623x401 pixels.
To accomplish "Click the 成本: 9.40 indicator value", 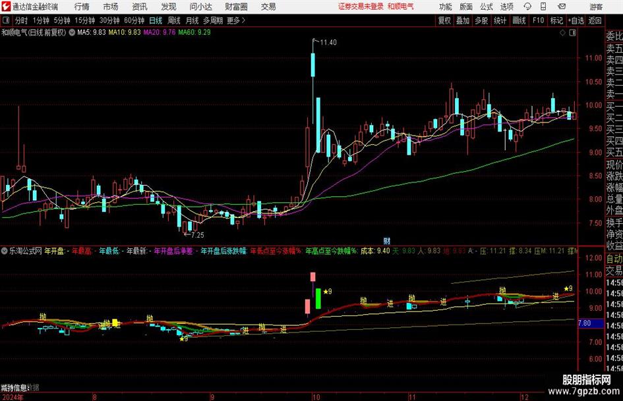I will 375,251.
